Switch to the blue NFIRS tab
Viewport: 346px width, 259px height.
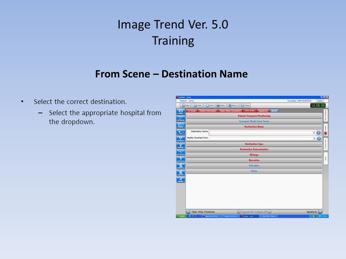tap(274, 111)
